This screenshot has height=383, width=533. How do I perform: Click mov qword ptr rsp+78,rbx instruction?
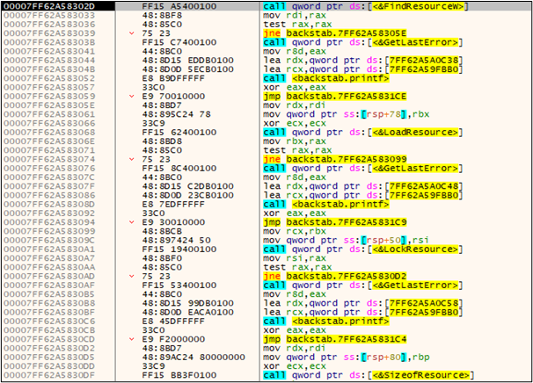click(346, 114)
